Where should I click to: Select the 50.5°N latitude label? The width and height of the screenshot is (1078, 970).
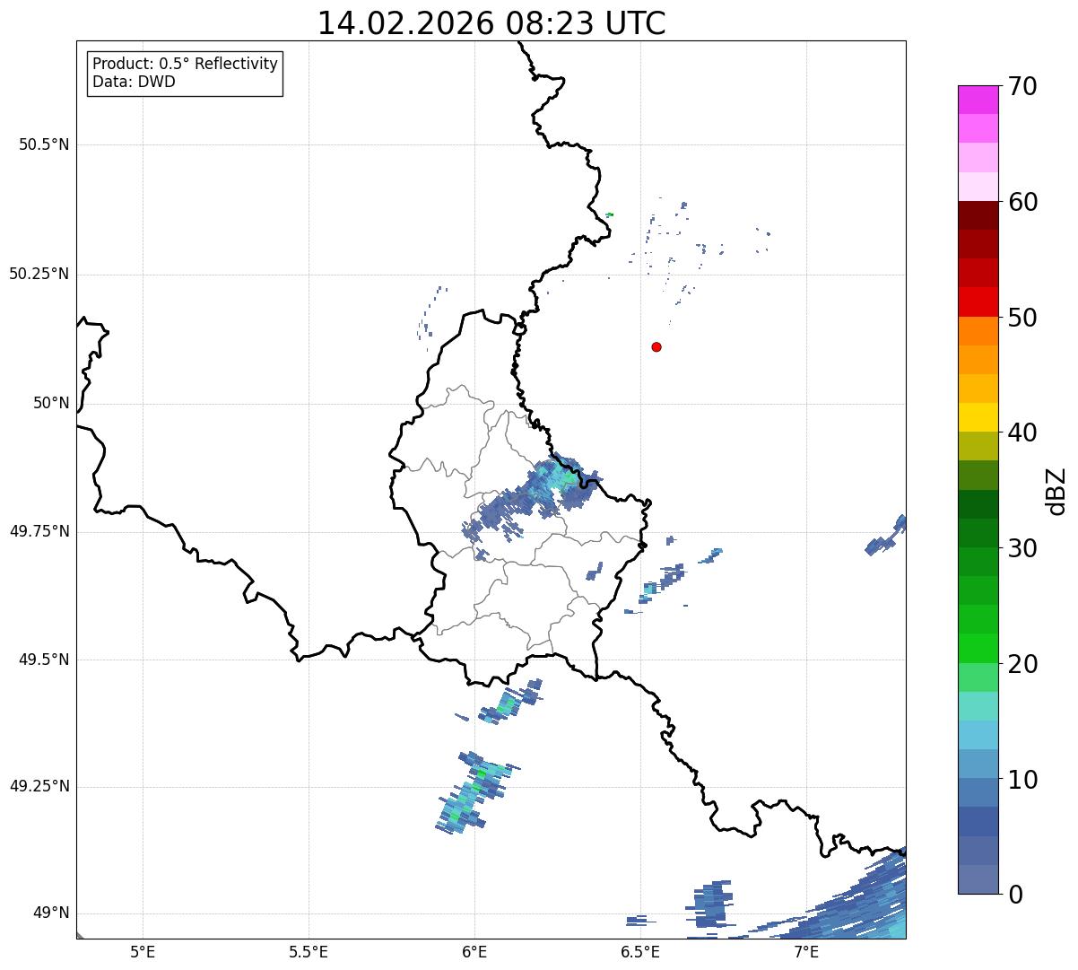click(44, 144)
